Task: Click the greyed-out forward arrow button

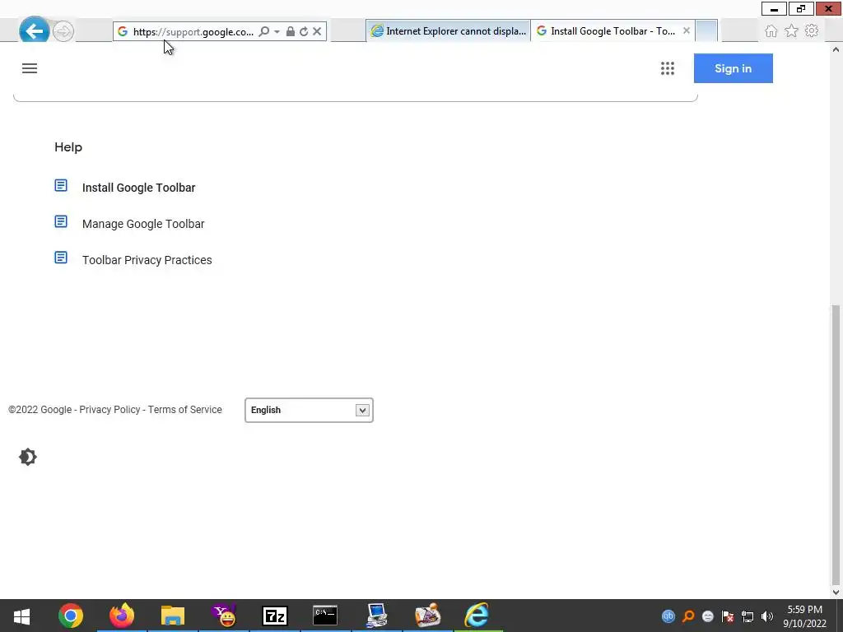Action: [63, 31]
